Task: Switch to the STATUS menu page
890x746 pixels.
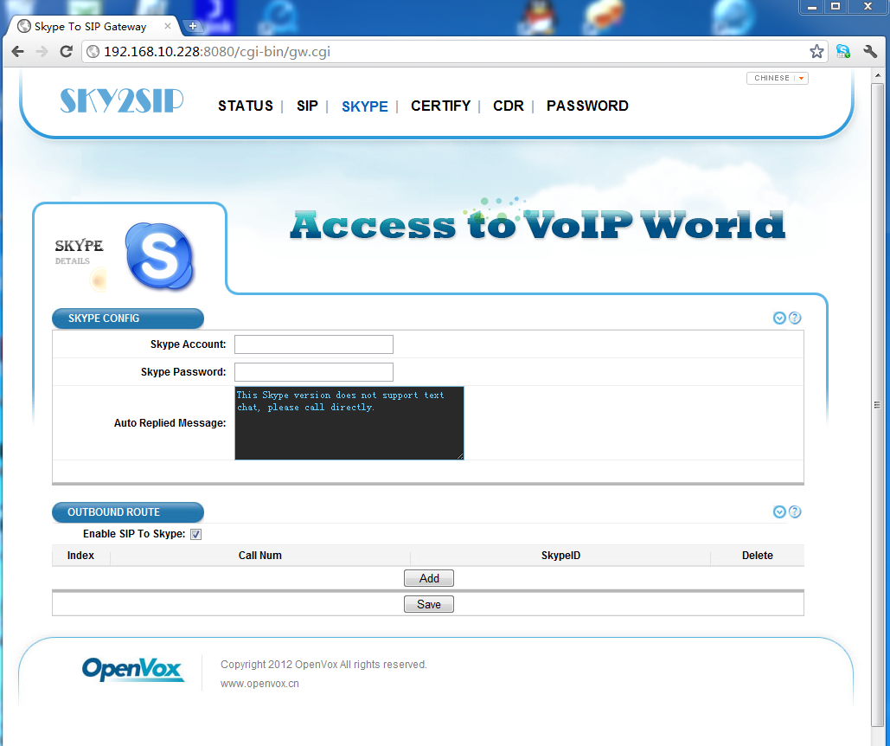Action: pyautogui.click(x=245, y=106)
